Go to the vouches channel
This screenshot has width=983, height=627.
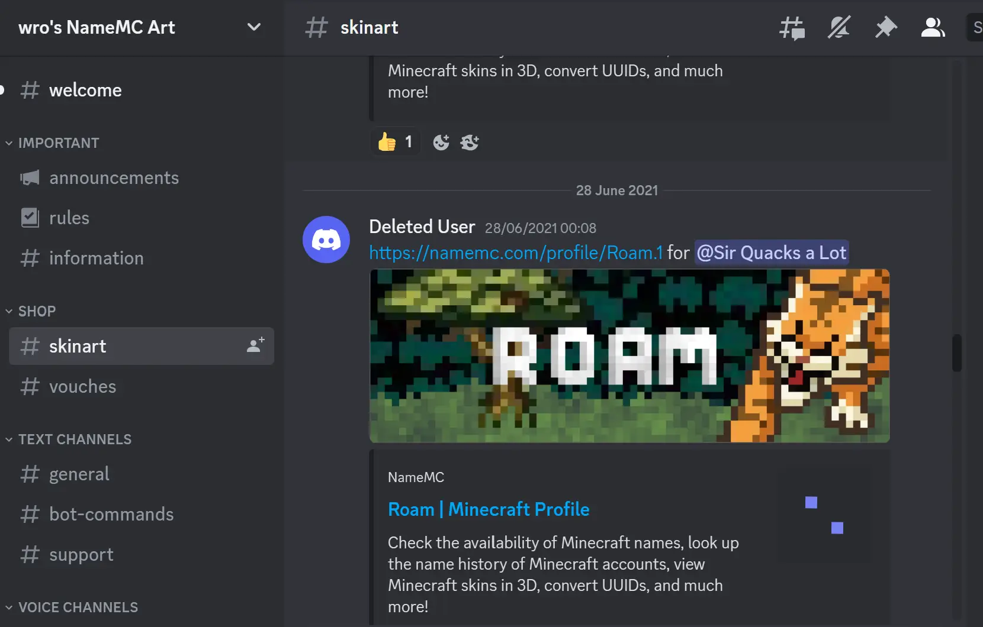82,387
